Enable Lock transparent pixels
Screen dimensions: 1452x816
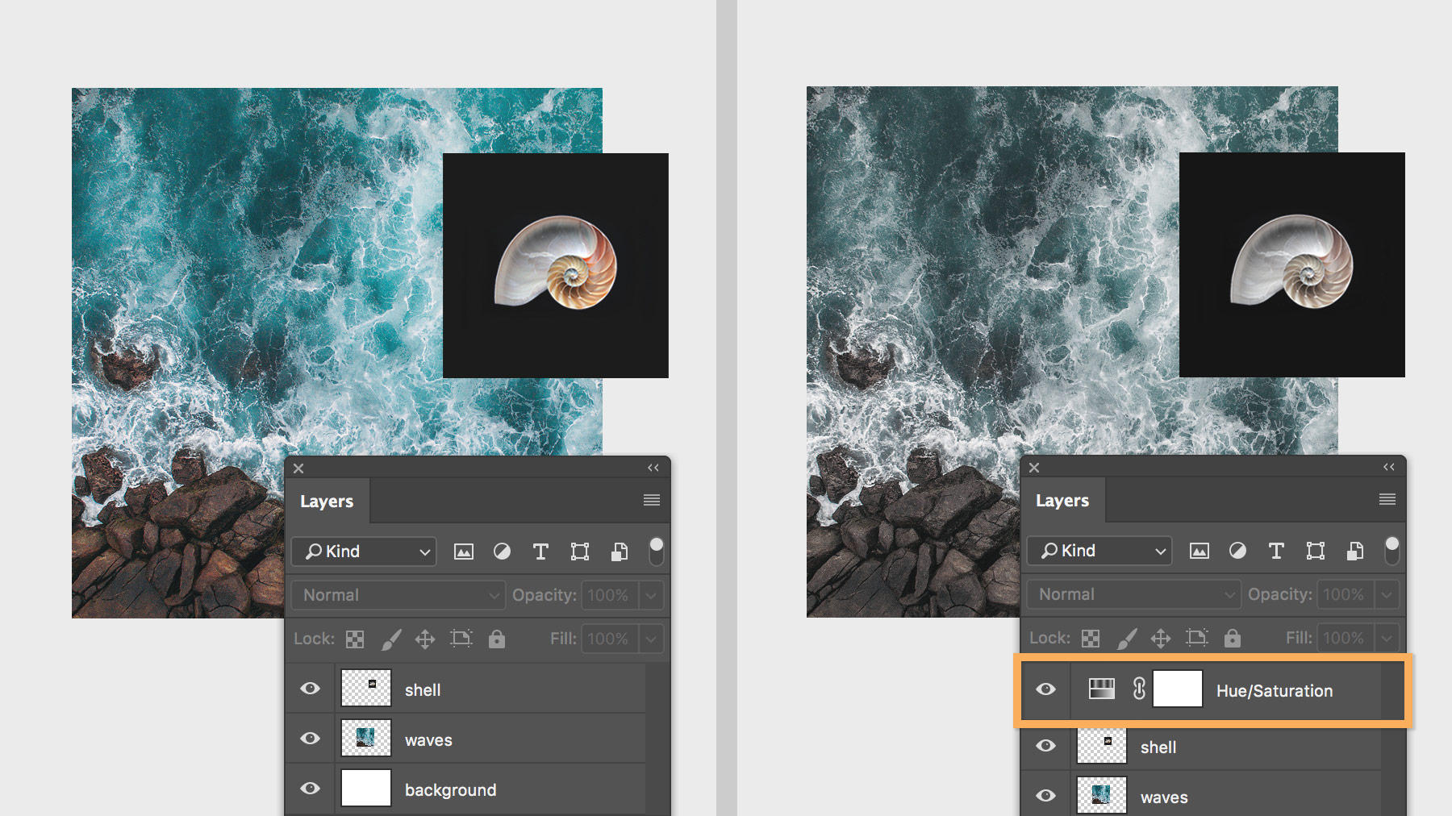click(x=356, y=639)
